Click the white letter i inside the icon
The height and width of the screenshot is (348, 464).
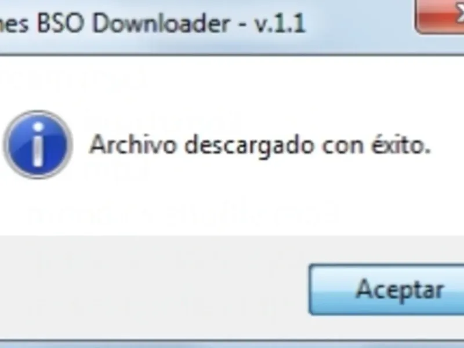(x=38, y=144)
